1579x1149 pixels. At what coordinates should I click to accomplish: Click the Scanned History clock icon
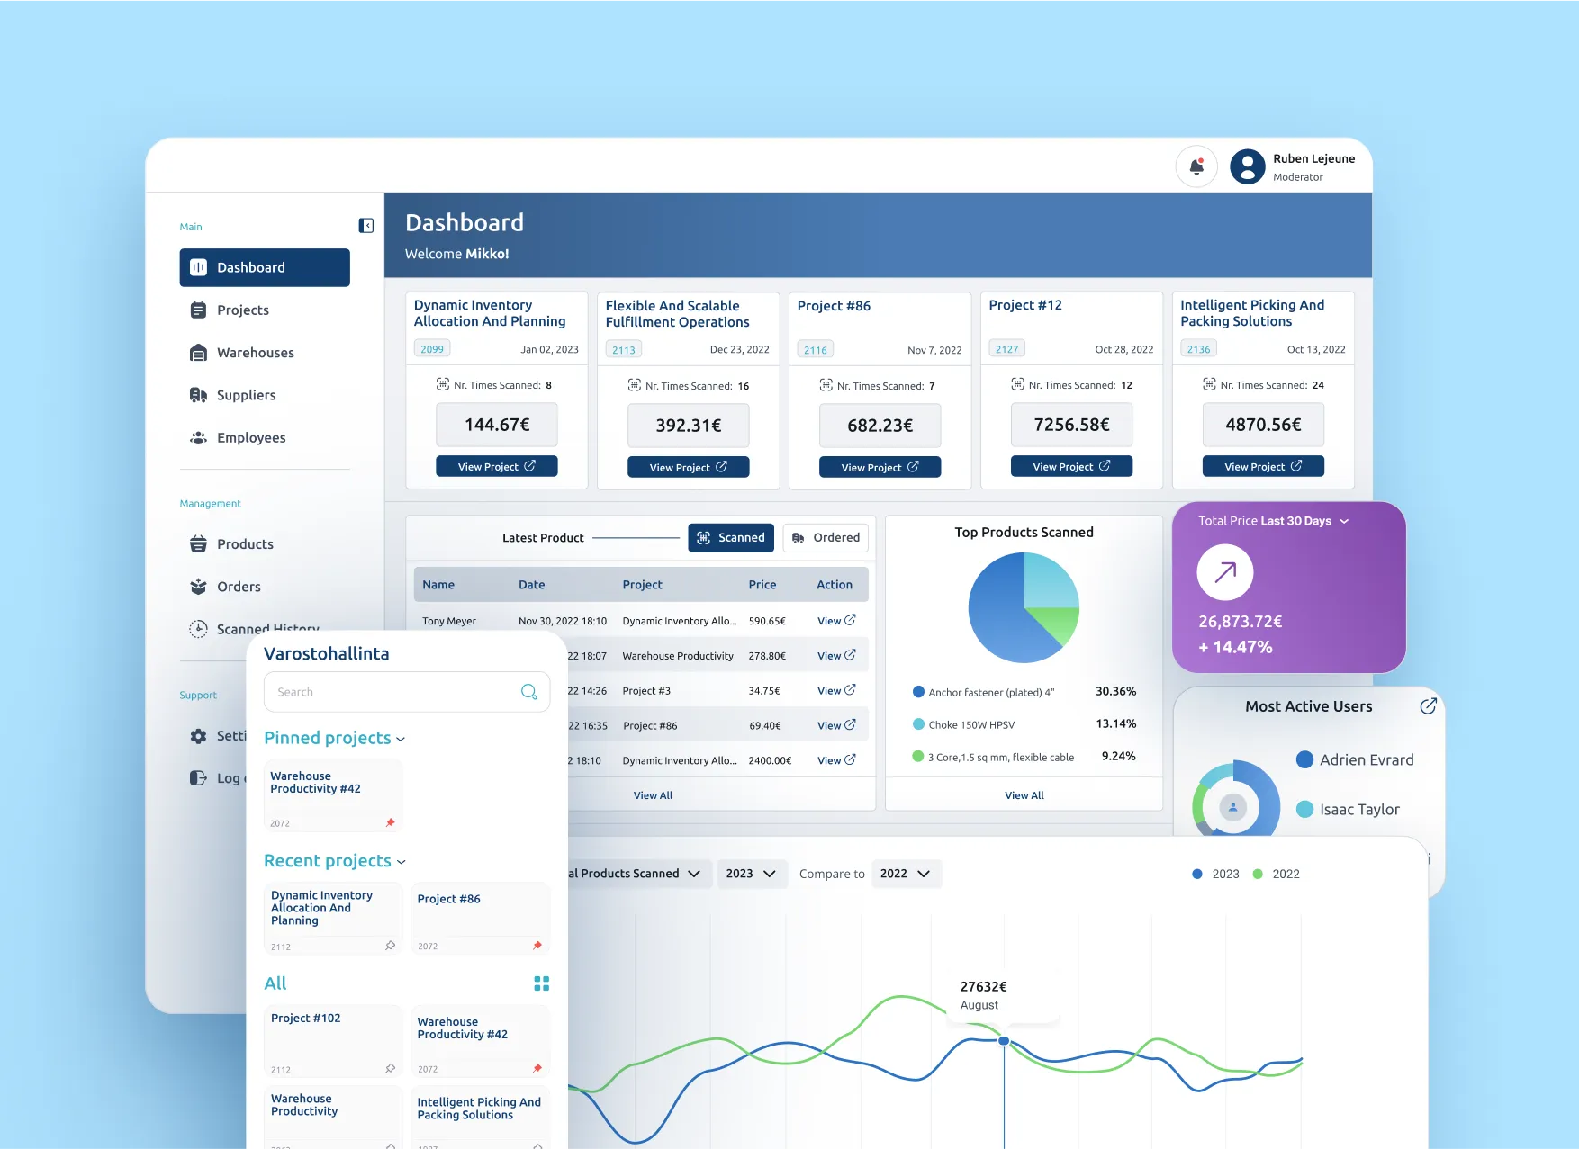pyautogui.click(x=198, y=629)
